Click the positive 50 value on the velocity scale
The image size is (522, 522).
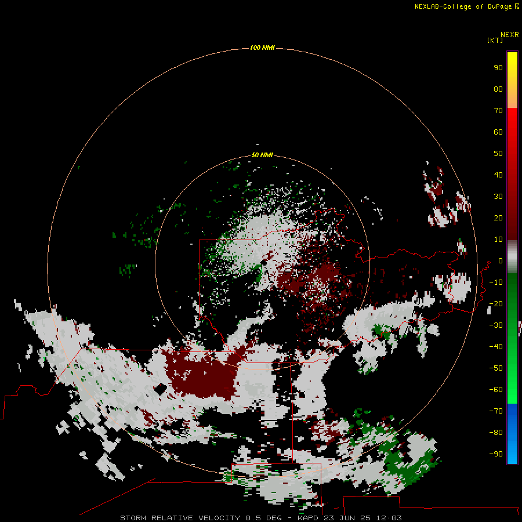pyautogui.click(x=498, y=154)
